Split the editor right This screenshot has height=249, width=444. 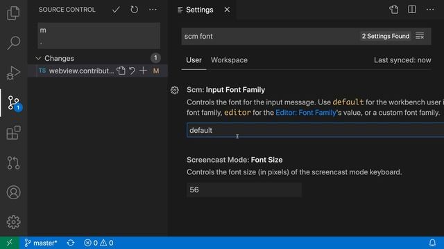[x=411, y=10]
